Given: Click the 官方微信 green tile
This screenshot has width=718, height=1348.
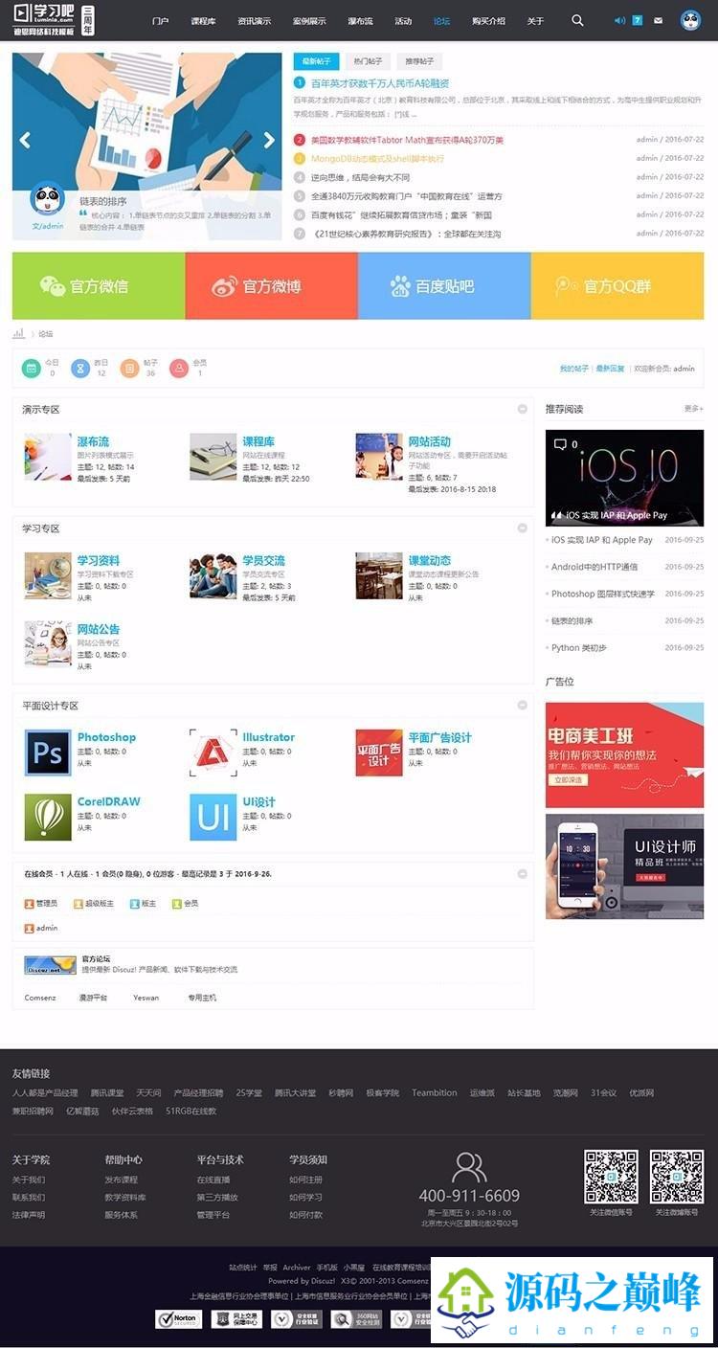Looking at the screenshot, I should coord(99,285).
